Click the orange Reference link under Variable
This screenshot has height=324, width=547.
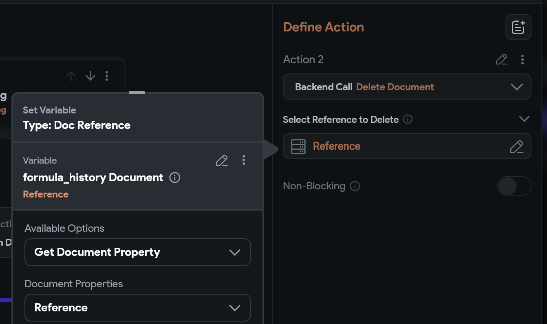[x=46, y=194]
